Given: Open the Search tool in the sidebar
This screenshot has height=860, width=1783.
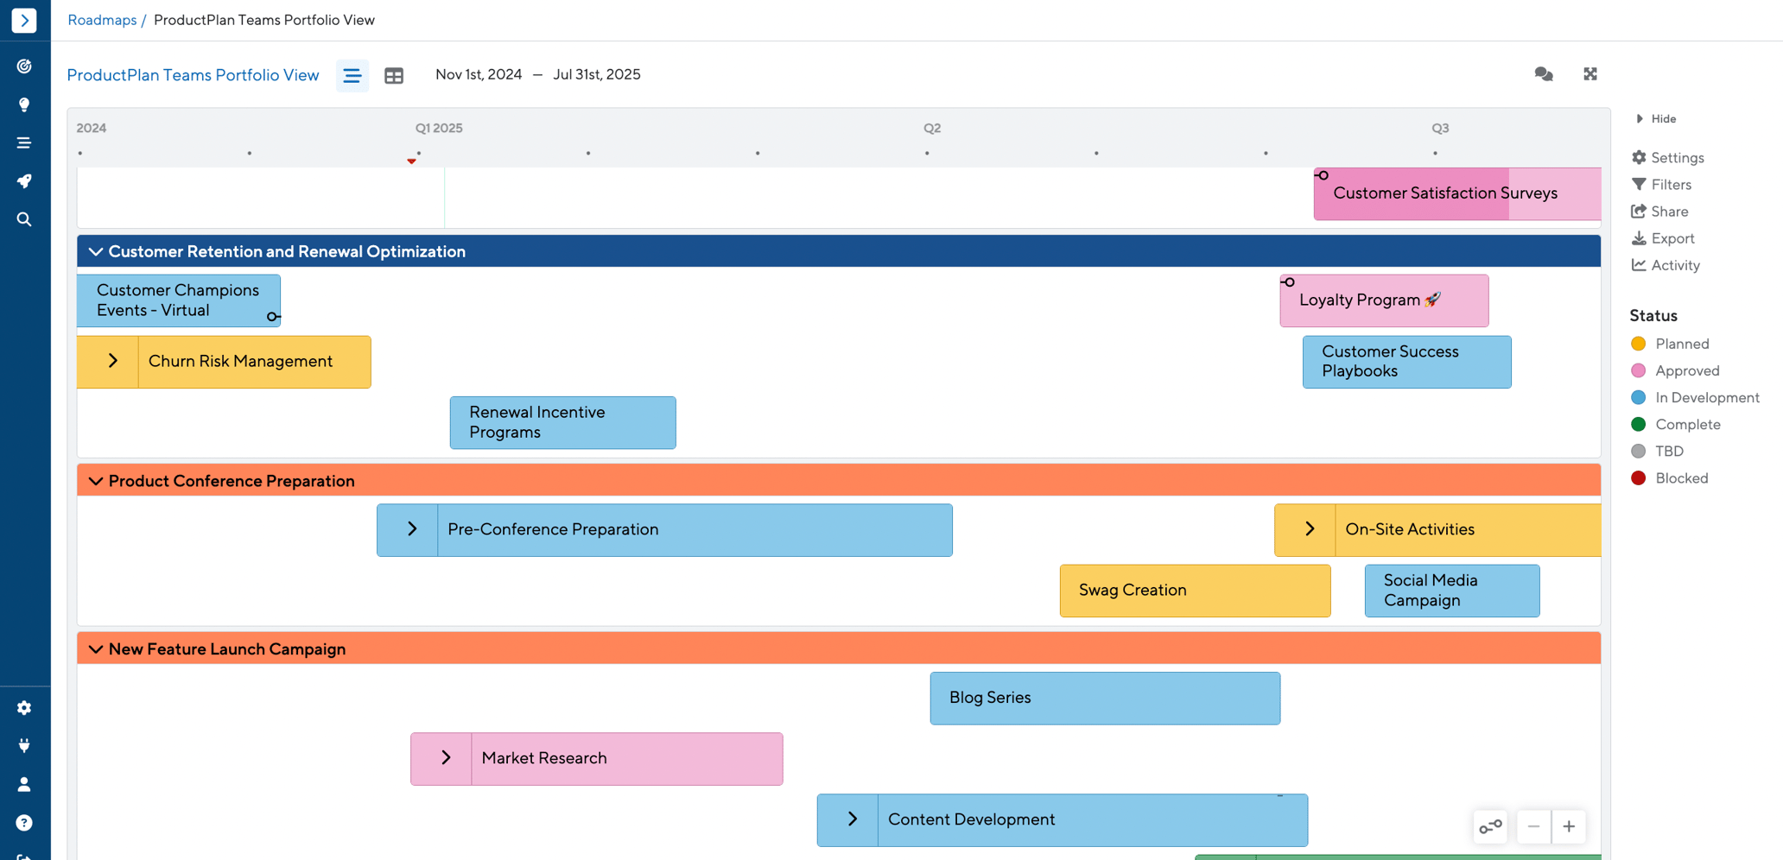Looking at the screenshot, I should [x=24, y=218].
